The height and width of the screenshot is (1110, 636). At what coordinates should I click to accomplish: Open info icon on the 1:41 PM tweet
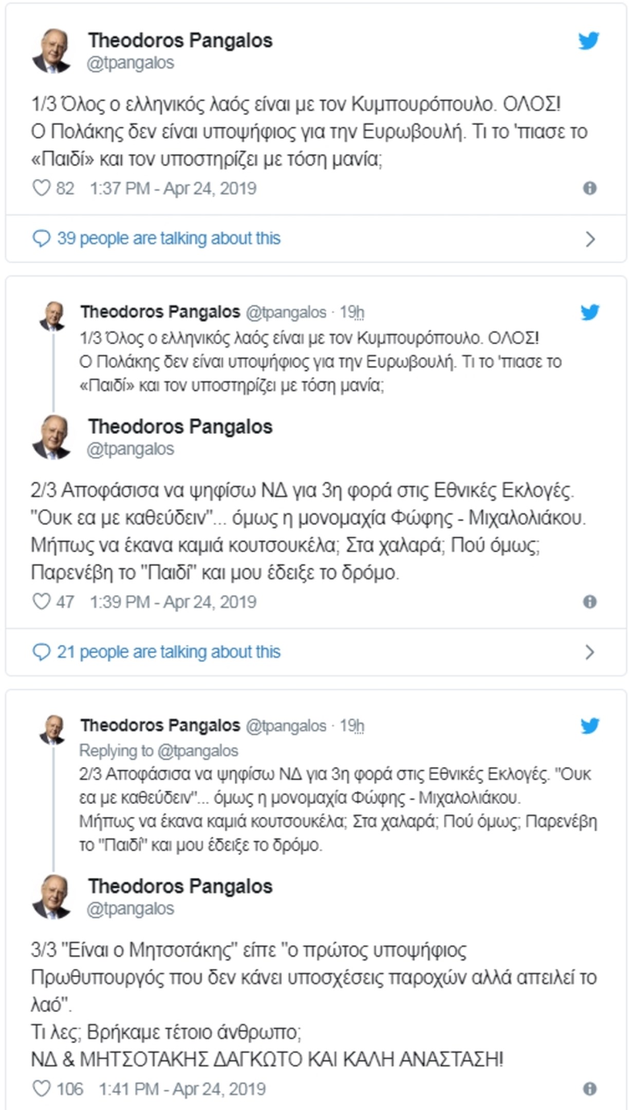pyautogui.click(x=590, y=1088)
